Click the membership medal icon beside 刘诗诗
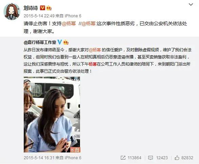 (49, 8)
